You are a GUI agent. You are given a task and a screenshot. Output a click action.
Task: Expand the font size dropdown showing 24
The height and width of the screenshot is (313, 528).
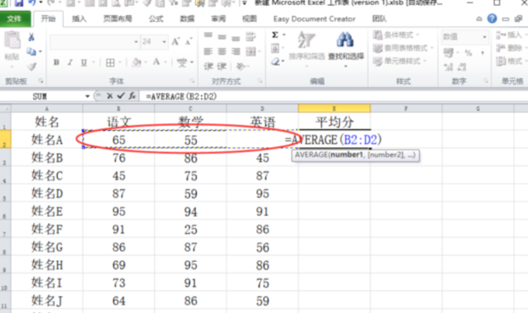[164, 42]
